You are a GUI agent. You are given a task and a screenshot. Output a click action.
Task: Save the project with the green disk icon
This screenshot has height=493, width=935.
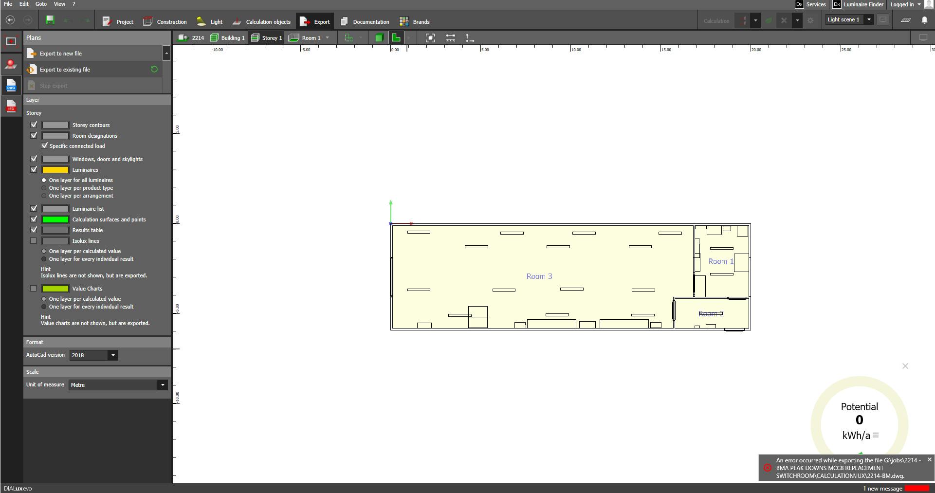coord(50,20)
